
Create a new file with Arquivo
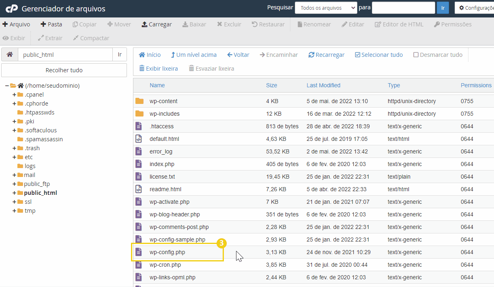coord(16,24)
